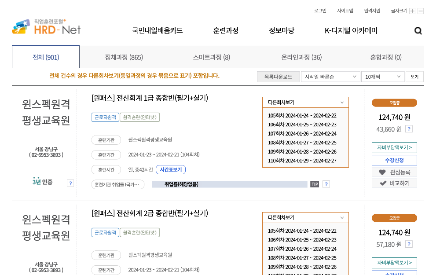
Task: Open help icon beside 3년 인증 badge
Action: click(x=70, y=183)
